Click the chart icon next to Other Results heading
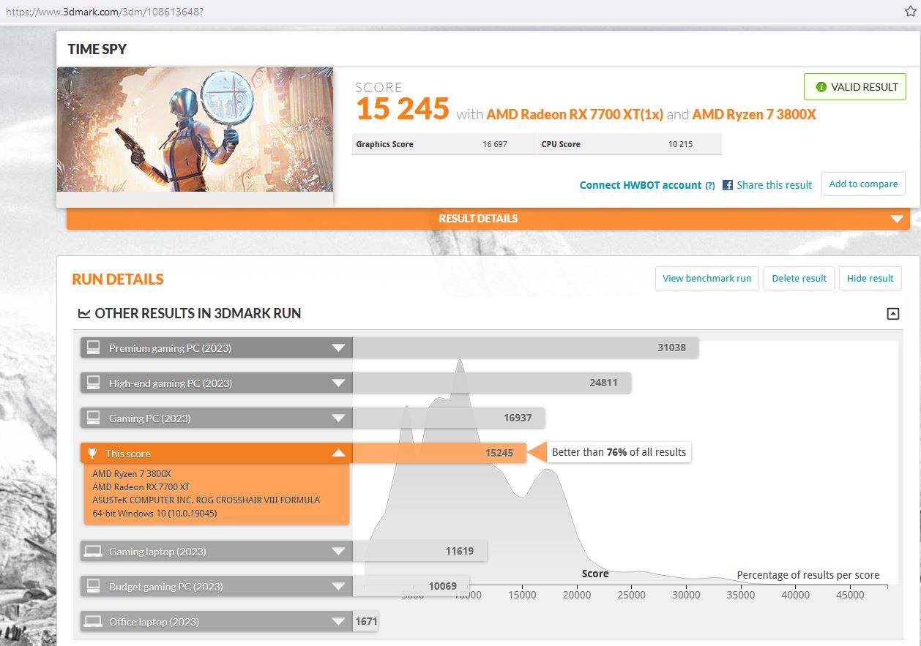 pyautogui.click(x=84, y=314)
